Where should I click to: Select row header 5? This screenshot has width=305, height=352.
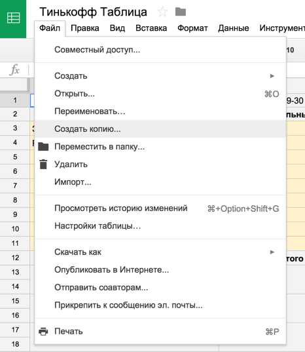[15, 157]
